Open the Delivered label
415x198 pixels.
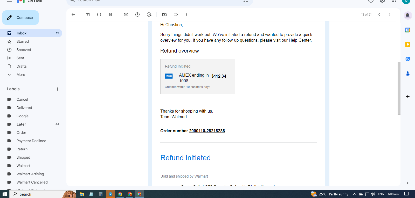[31, 108]
